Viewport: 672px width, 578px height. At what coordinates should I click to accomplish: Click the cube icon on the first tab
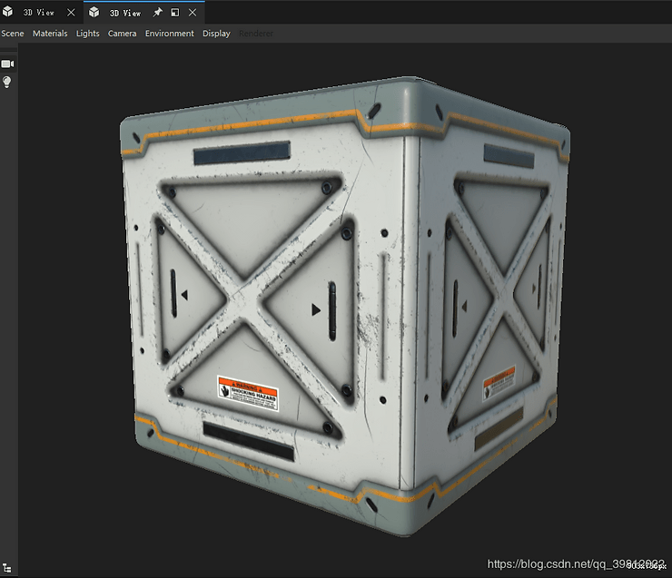7,13
